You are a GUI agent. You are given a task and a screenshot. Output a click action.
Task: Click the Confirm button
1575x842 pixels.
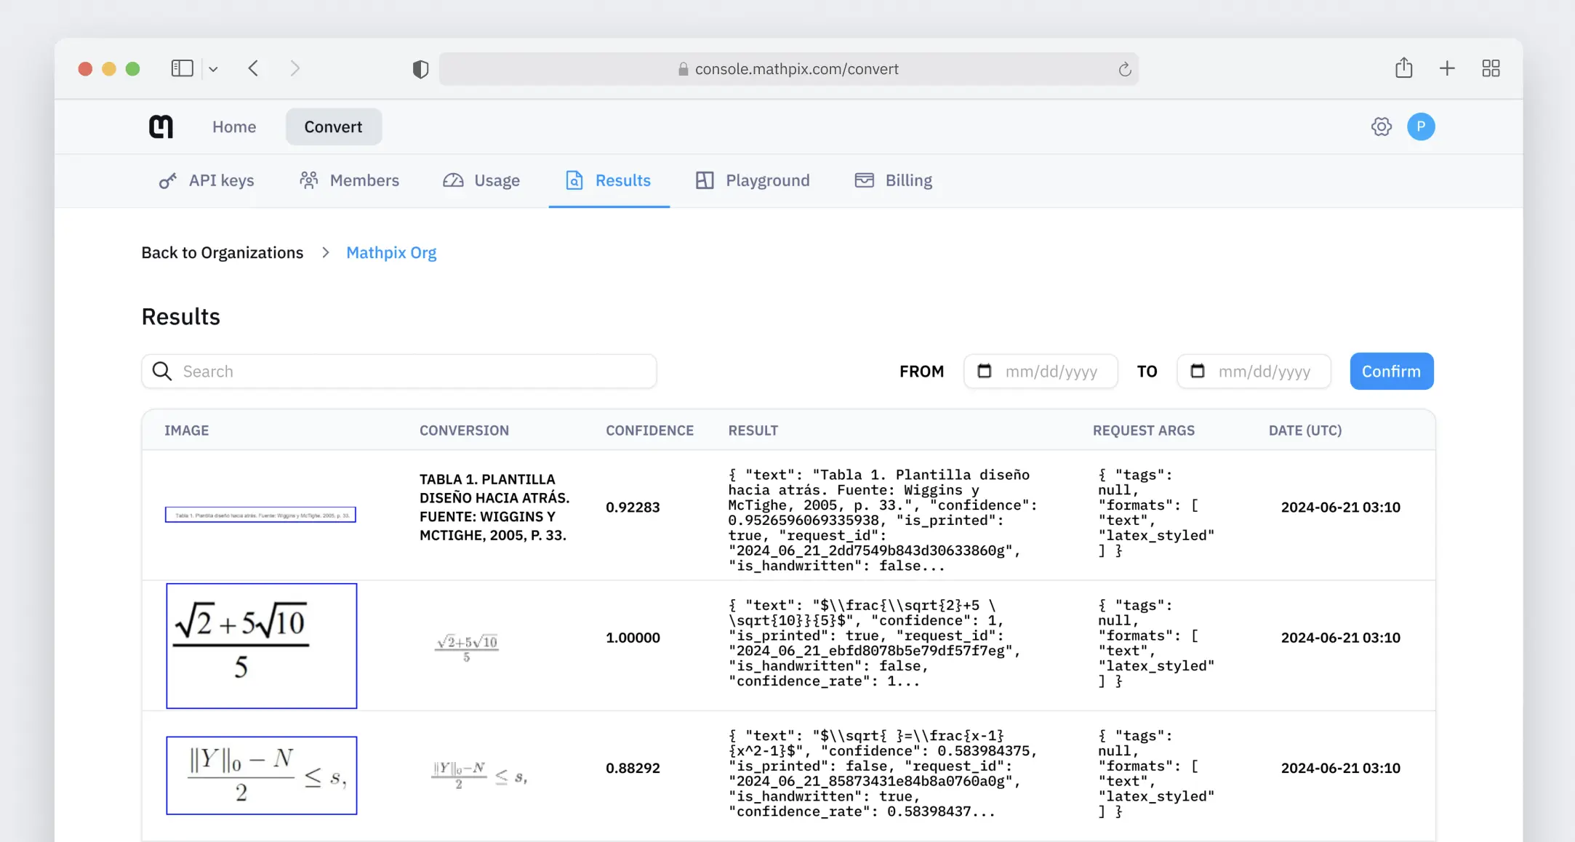(x=1392, y=370)
